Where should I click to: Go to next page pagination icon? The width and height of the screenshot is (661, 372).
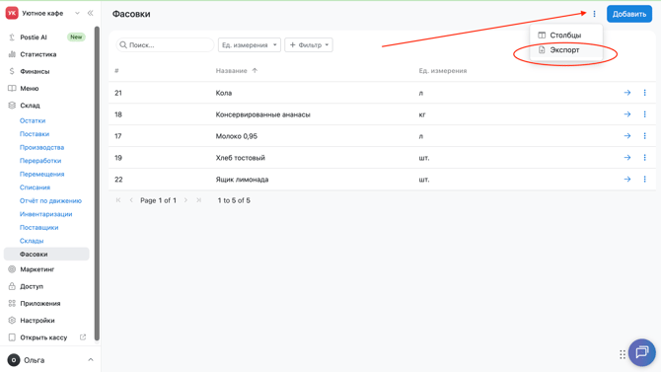tap(185, 200)
